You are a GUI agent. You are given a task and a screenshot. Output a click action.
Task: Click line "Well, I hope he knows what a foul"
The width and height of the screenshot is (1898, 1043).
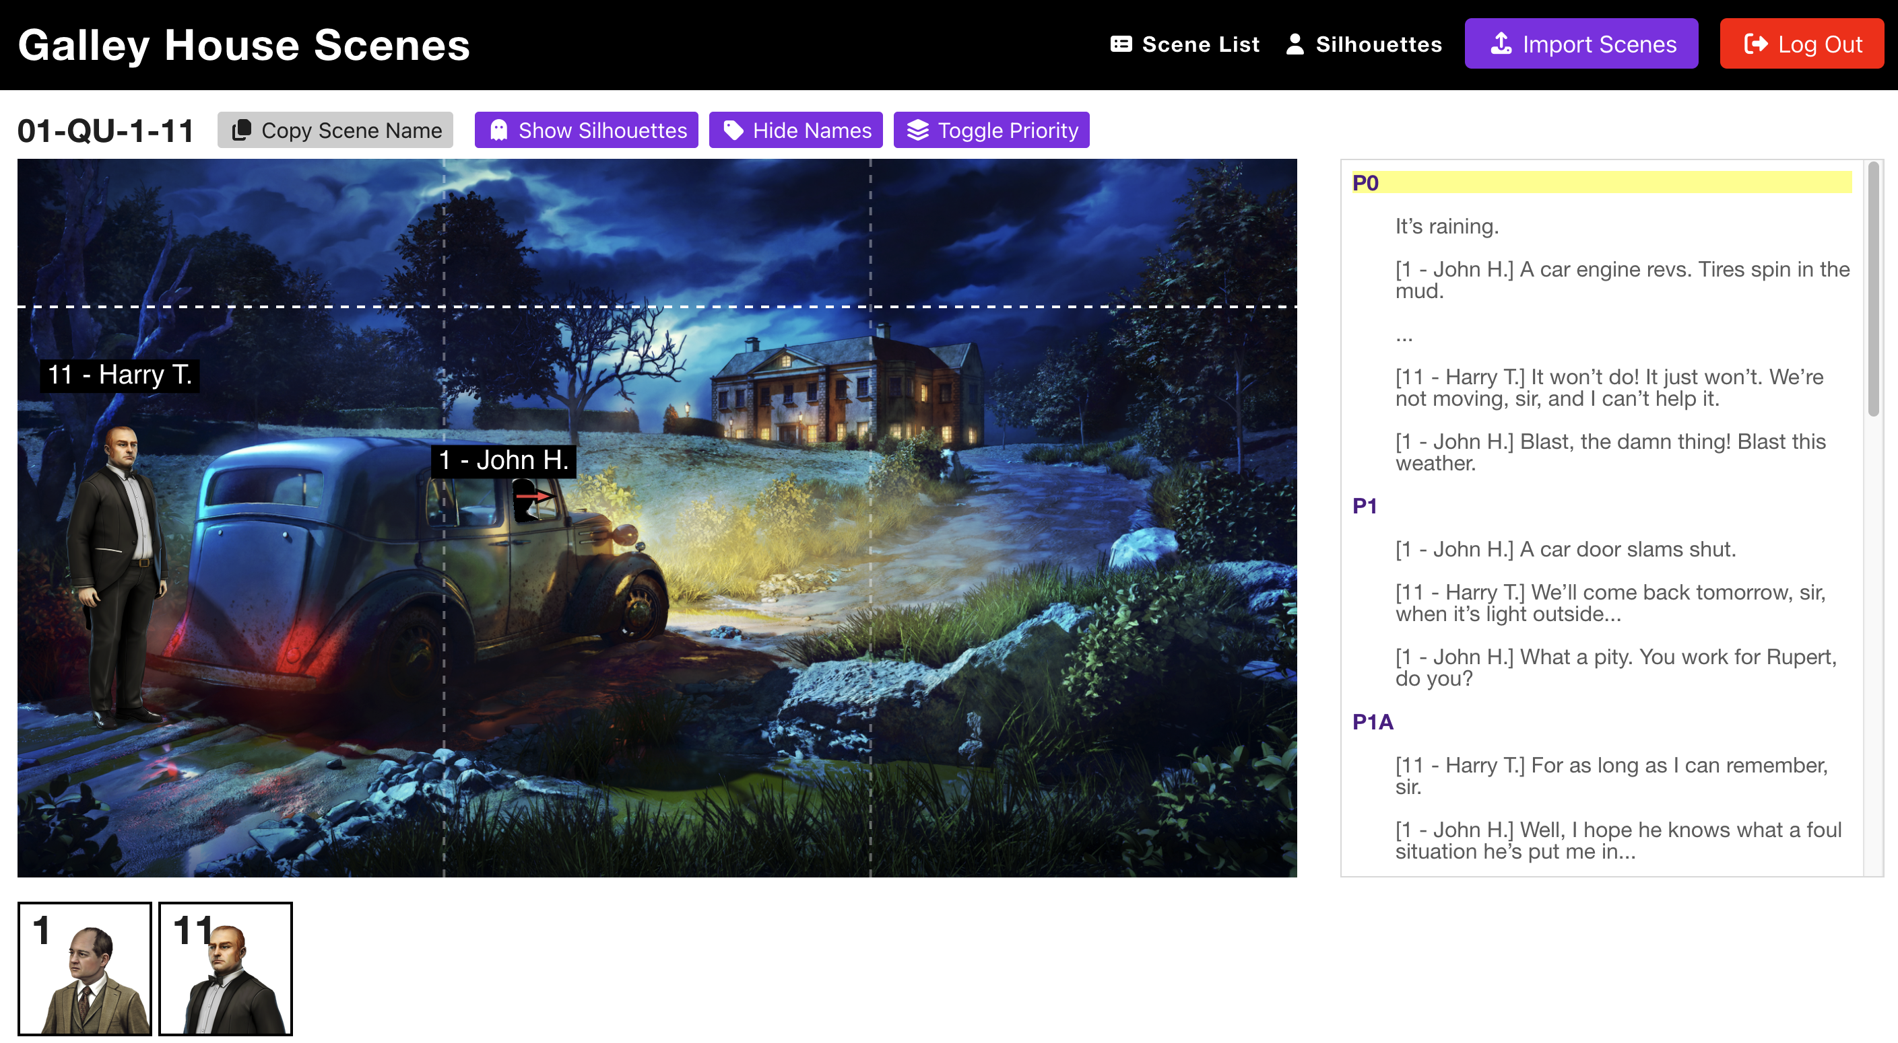point(1618,840)
